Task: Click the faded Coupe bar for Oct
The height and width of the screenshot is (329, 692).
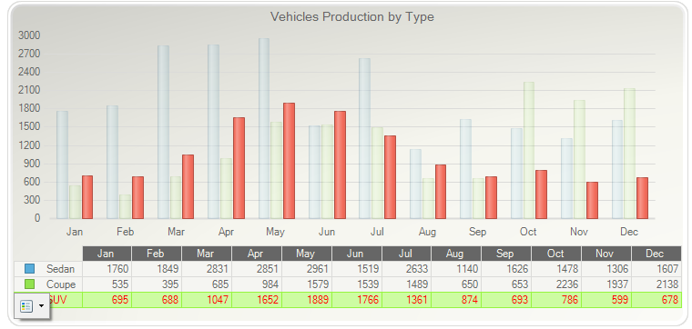Action: [529, 150]
